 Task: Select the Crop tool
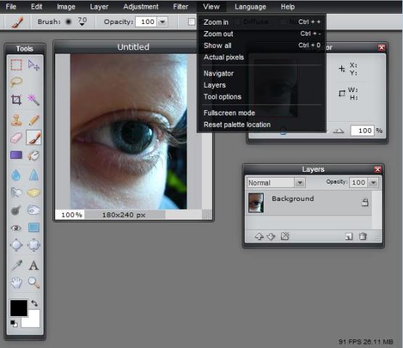(17, 99)
